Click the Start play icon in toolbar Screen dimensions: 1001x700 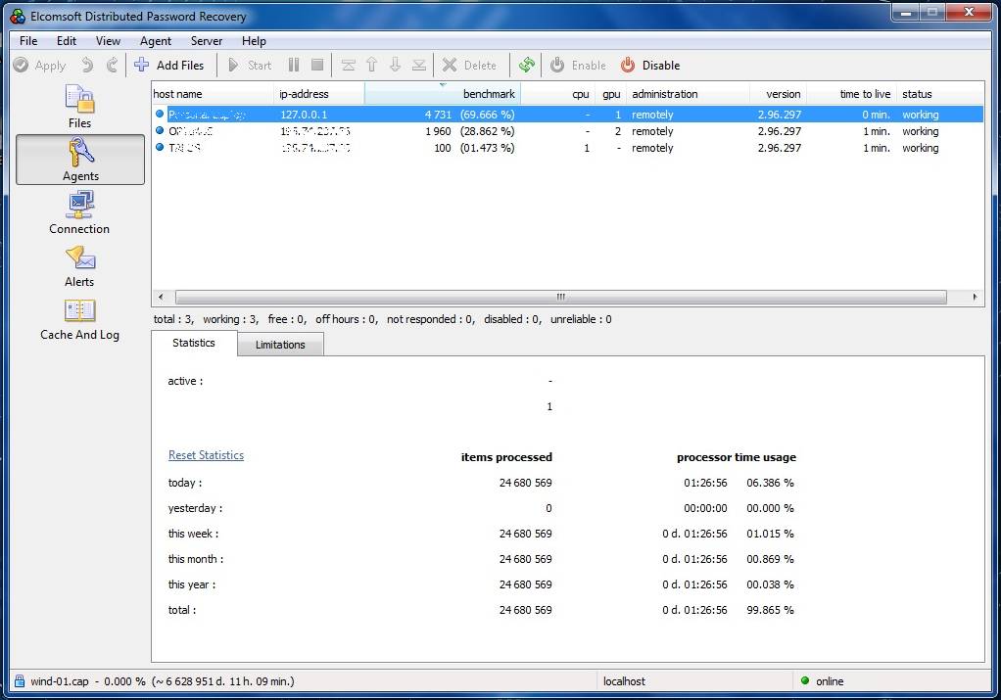point(234,65)
